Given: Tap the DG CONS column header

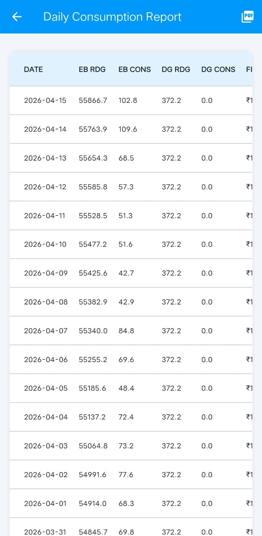Looking at the screenshot, I should click(218, 69).
